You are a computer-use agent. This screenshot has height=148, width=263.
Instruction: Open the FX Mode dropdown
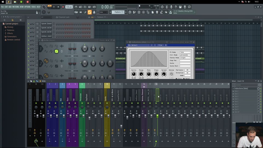pos(185,52)
